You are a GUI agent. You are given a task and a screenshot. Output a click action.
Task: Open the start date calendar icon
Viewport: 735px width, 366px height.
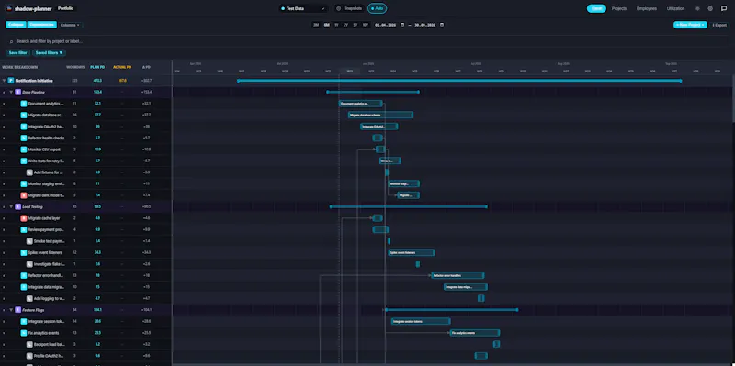point(402,25)
